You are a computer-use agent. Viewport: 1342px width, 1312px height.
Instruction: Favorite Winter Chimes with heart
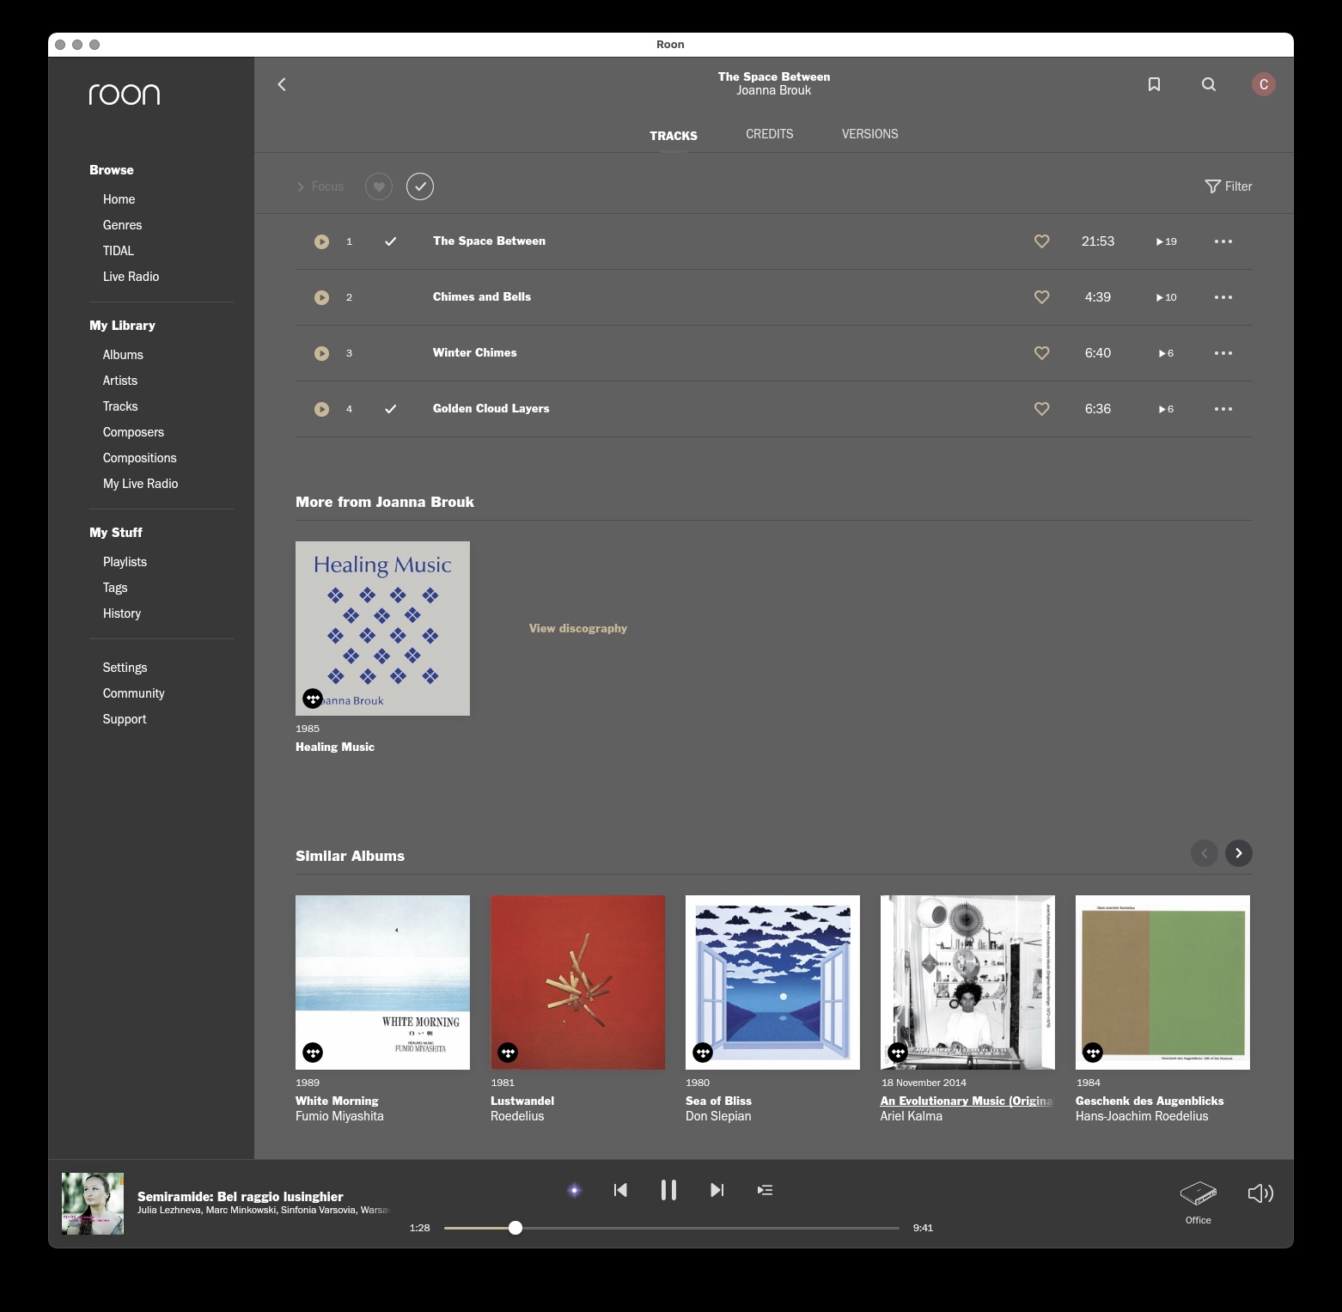pyautogui.click(x=1041, y=353)
